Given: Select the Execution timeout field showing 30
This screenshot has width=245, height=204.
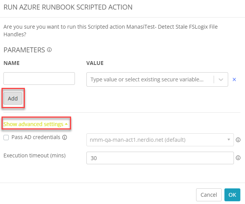Looking at the screenshot, I should (160, 158).
